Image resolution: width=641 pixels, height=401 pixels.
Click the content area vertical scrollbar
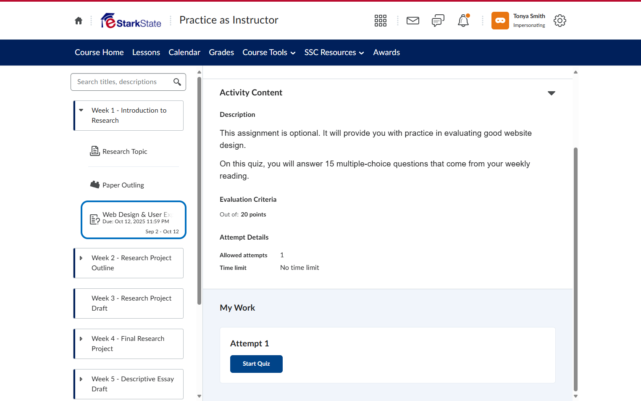pyautogui.click(x=576, y=269)
